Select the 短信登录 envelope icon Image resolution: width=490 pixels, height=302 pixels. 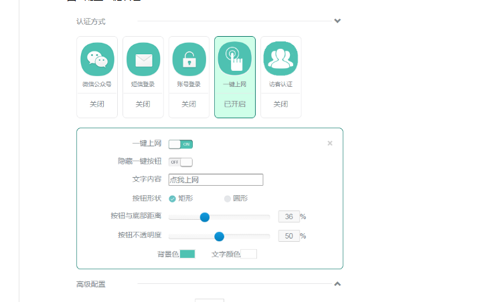pyautogui.click(x=143, y=59)
